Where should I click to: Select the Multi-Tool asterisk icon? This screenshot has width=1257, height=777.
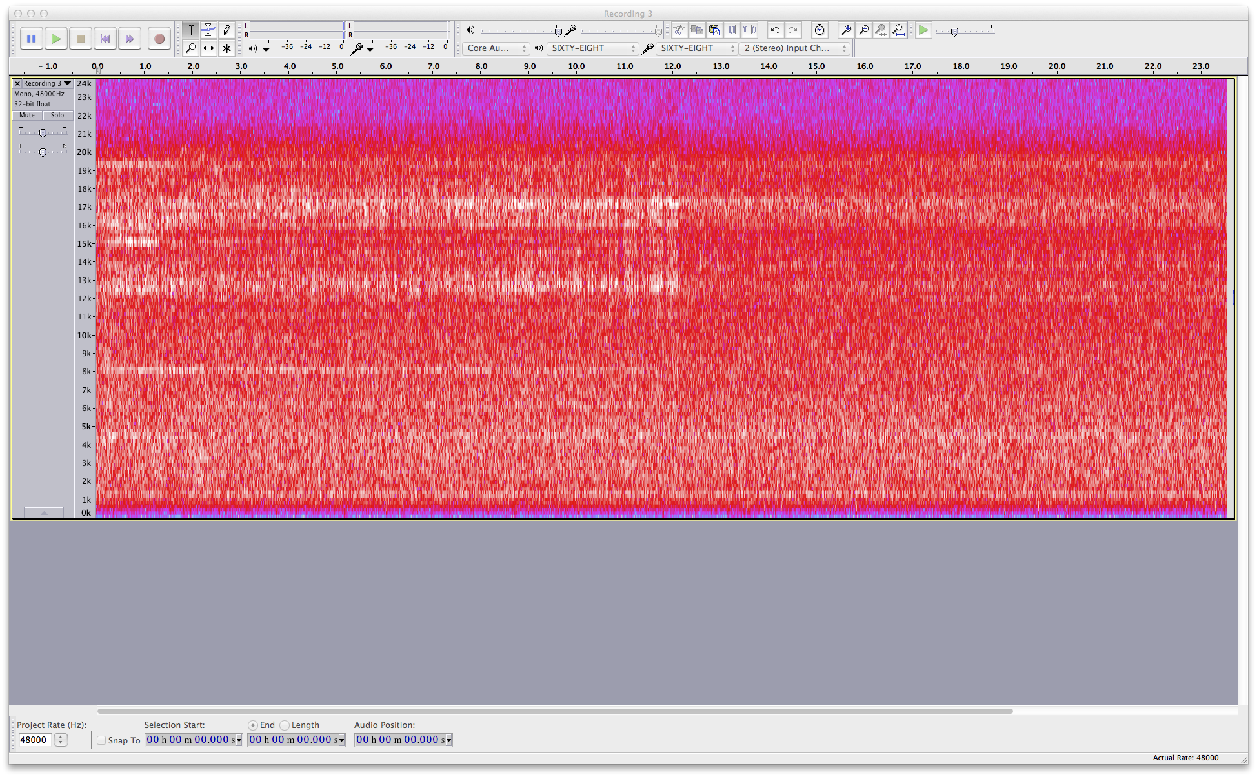coord(226,48)
